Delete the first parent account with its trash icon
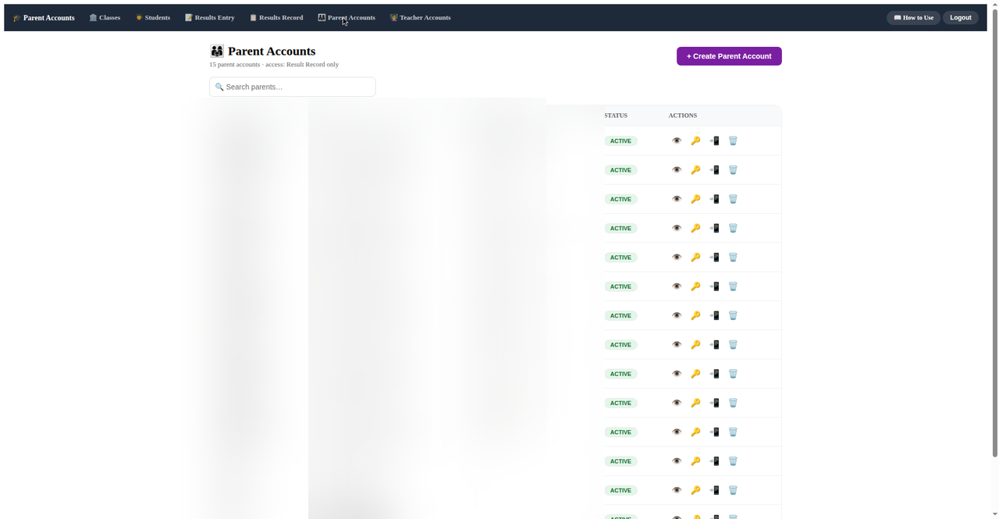This screenshot has height=519, width=999. 733,141
